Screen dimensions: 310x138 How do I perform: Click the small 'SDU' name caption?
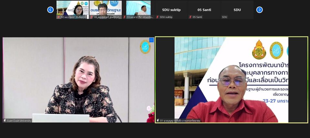(224, 17)
